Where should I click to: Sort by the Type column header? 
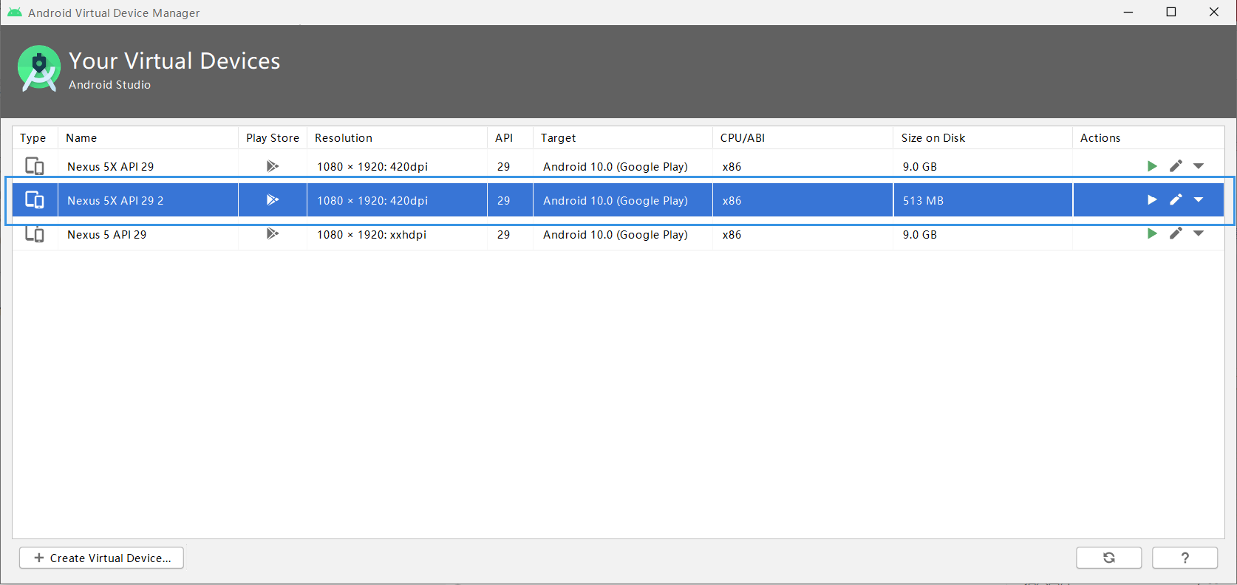(x=35, y=138)
